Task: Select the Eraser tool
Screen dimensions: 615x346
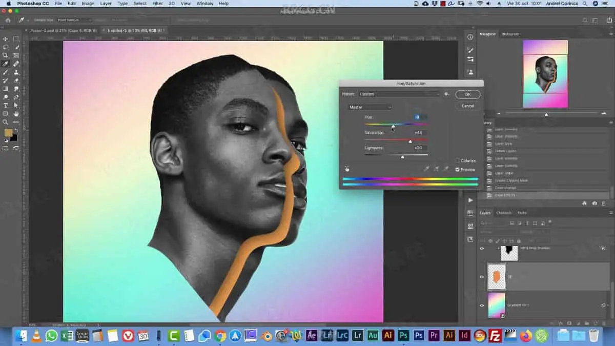Action: (x=16, y=80)
